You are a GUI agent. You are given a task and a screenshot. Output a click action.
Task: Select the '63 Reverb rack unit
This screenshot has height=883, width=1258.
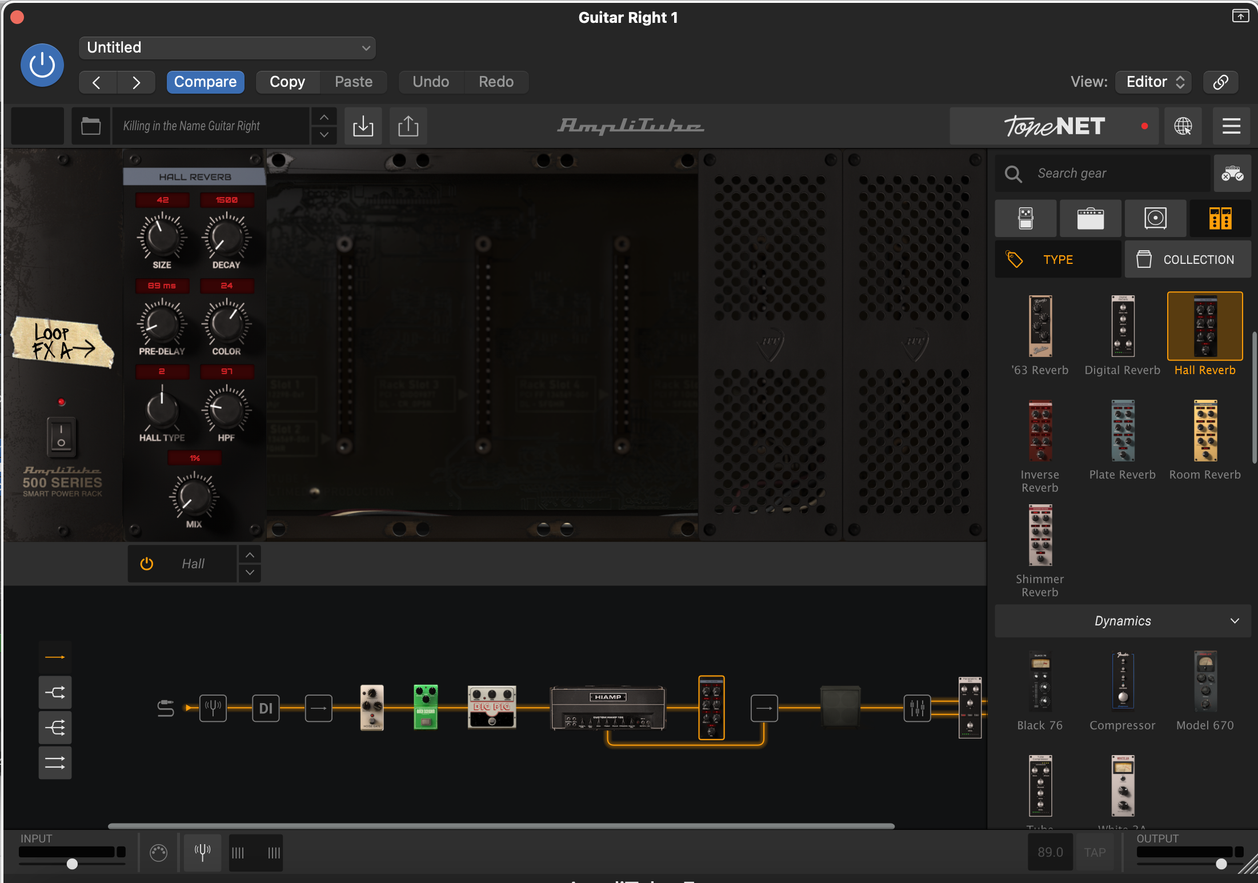click(1040, 335)
